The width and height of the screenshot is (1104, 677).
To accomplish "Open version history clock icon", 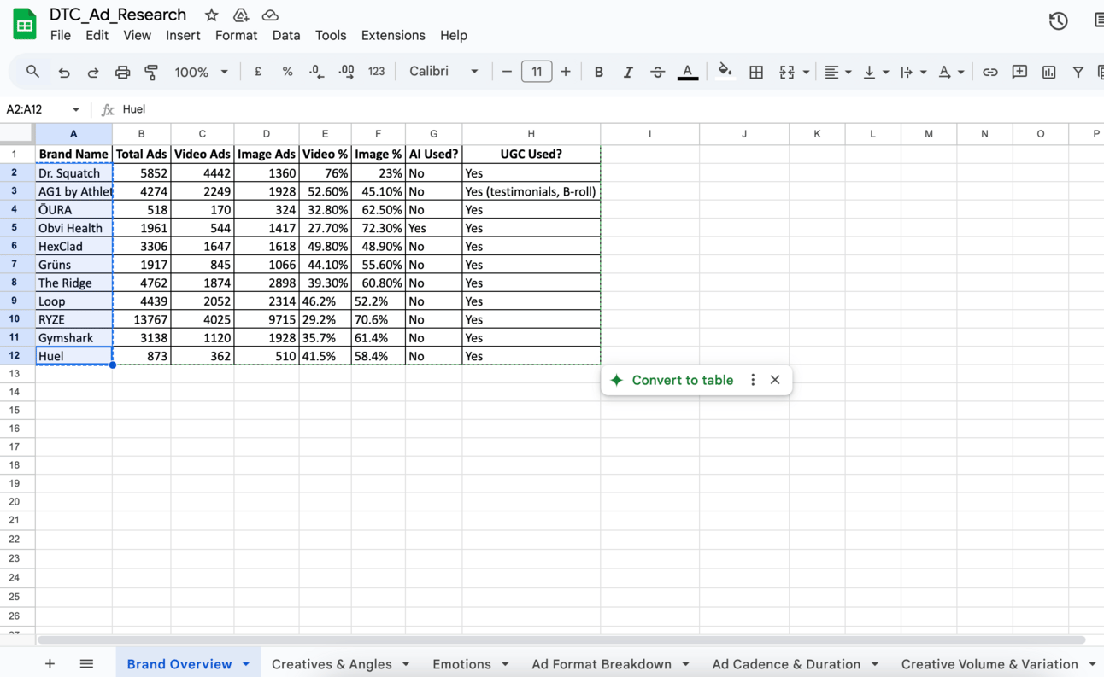I will click(x=1058, y=21).
